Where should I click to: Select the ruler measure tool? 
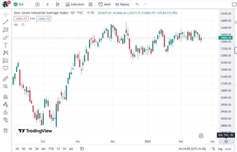coord(6,79)
